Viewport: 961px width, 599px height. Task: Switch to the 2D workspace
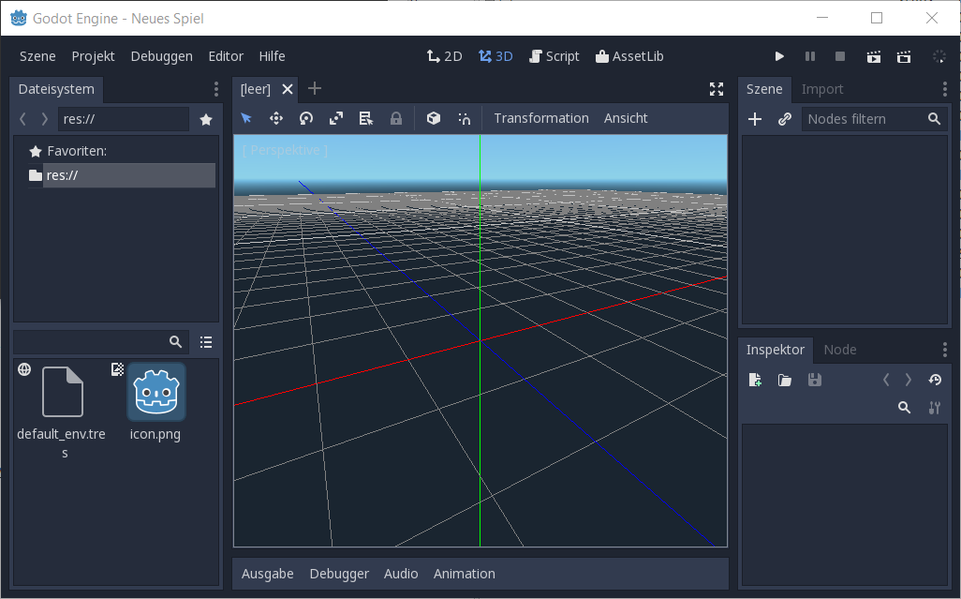point(444,56)
